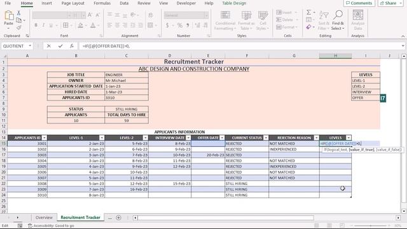
Task: Click in the formula bar input
Action: 239,46
